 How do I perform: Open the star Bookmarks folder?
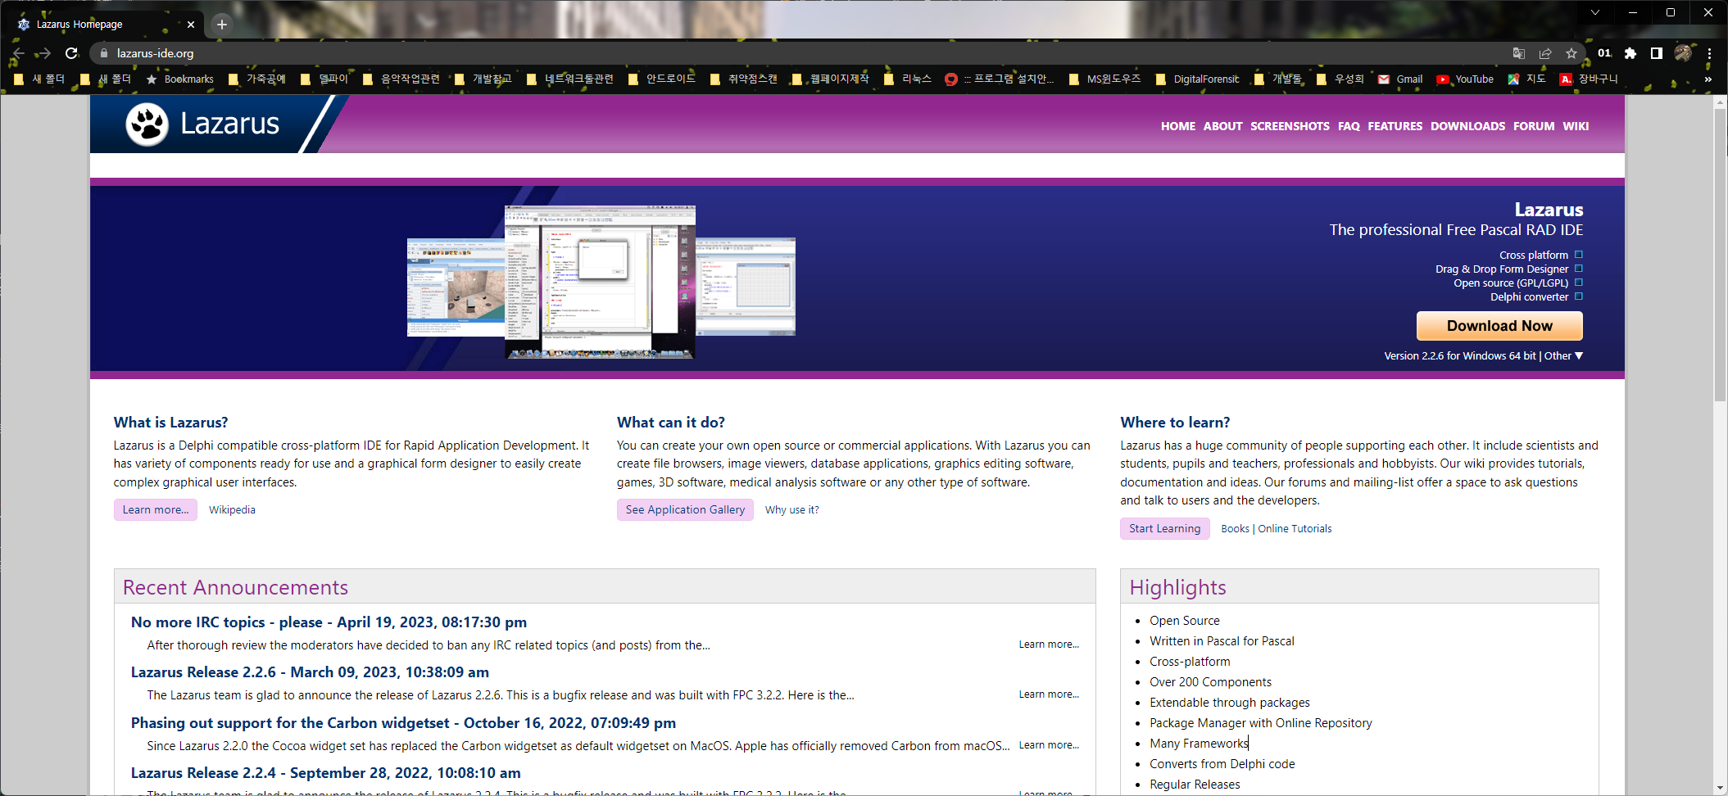tap(179, 79)
